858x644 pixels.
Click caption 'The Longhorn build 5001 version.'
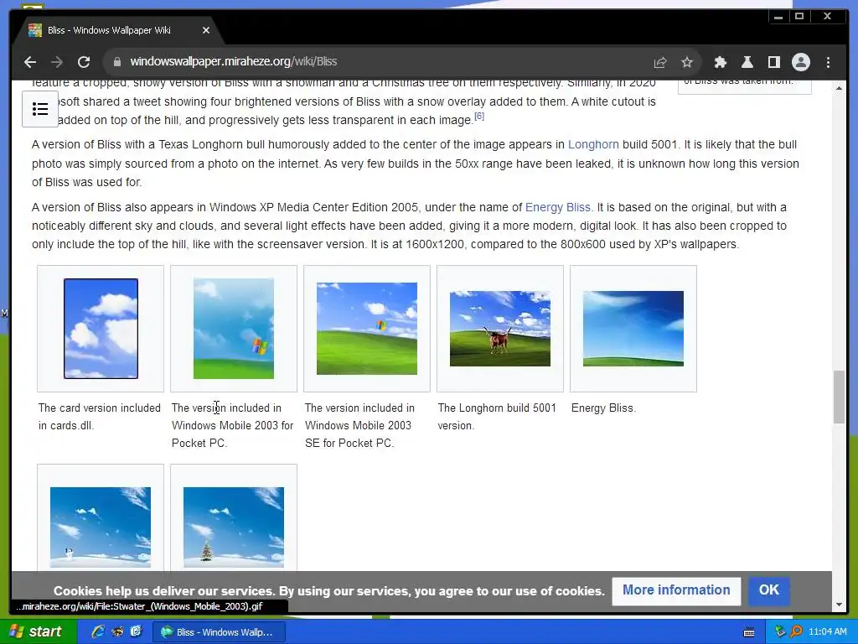pos(497,417)
